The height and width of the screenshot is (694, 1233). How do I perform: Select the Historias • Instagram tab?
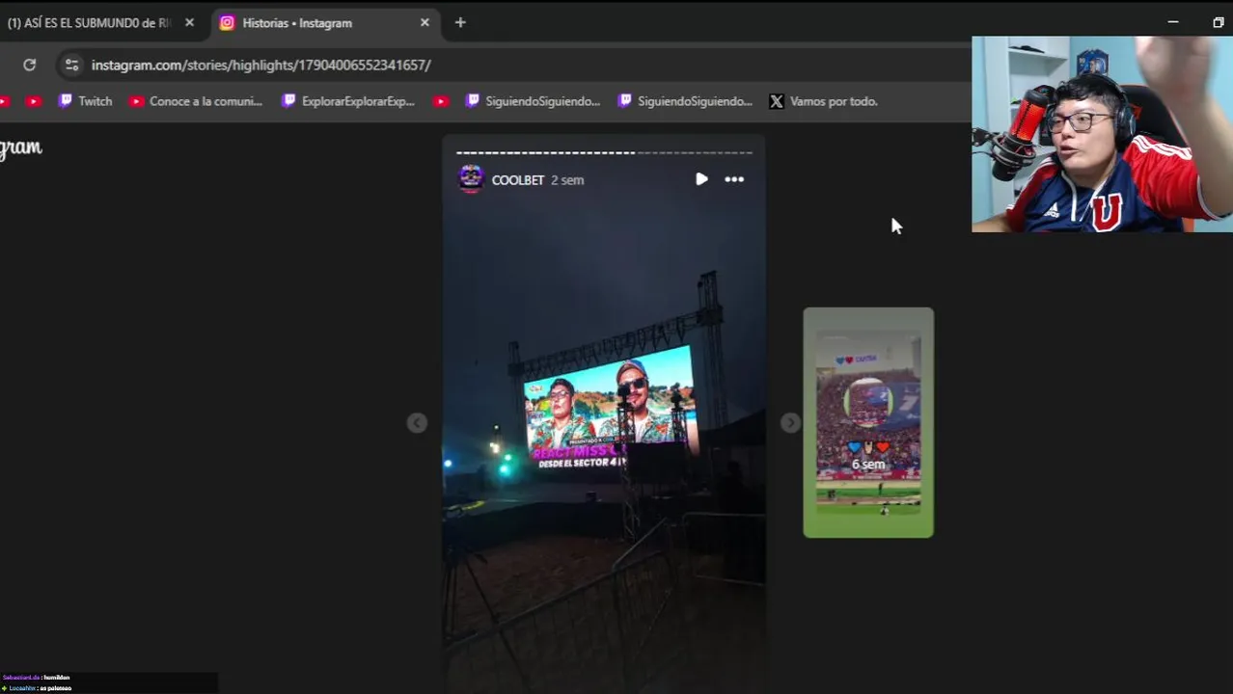324,22
